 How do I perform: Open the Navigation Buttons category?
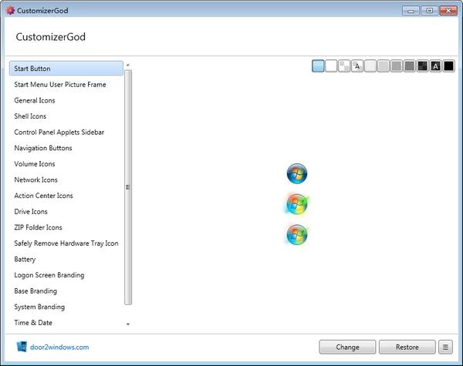66,148
